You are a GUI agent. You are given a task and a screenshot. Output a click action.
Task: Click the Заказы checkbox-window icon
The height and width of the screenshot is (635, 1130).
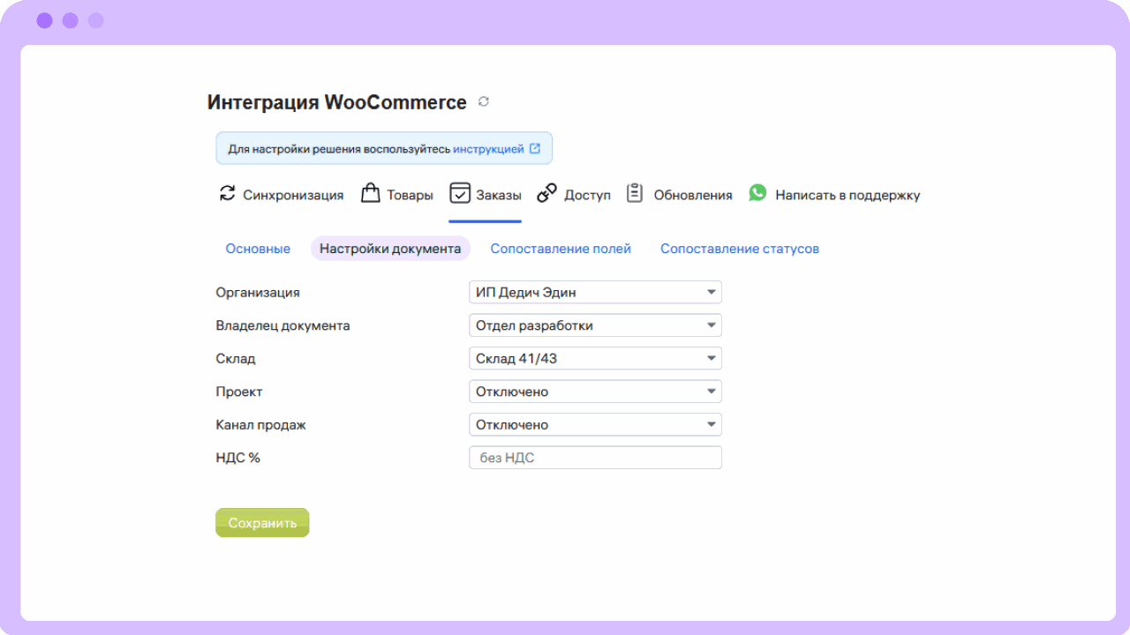click(x=459, y=193)
